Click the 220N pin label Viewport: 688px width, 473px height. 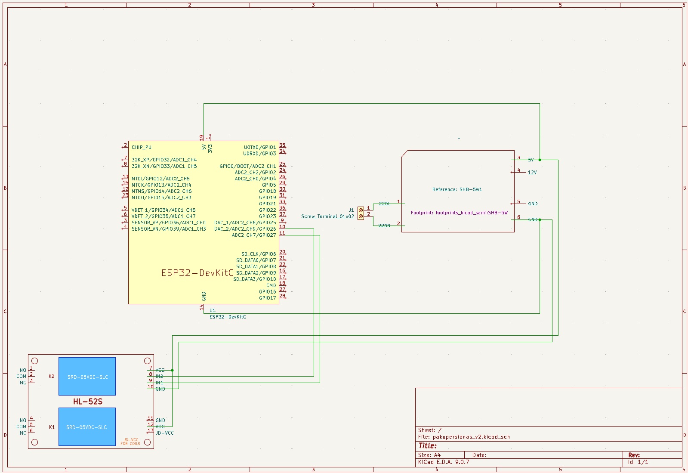[x=384, y=226]
